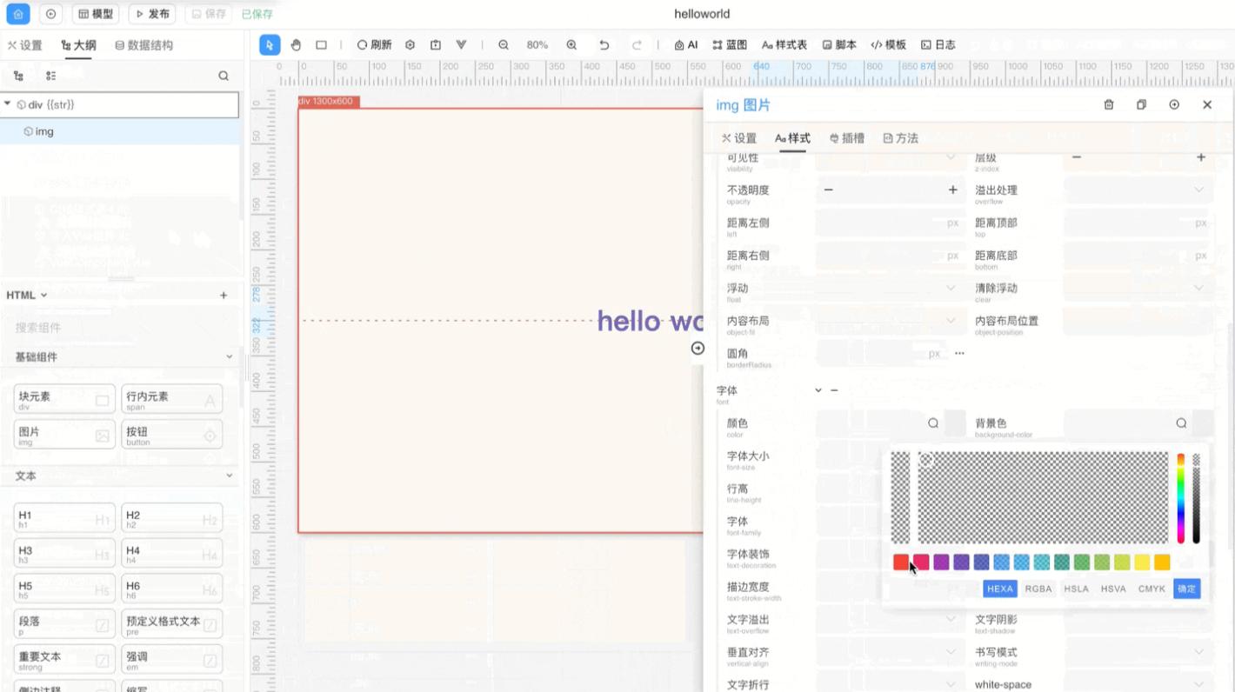Collapse the div {{str}} tree node
The width and height of the screenshot is (1235, 692).
[x=8, y=104]
